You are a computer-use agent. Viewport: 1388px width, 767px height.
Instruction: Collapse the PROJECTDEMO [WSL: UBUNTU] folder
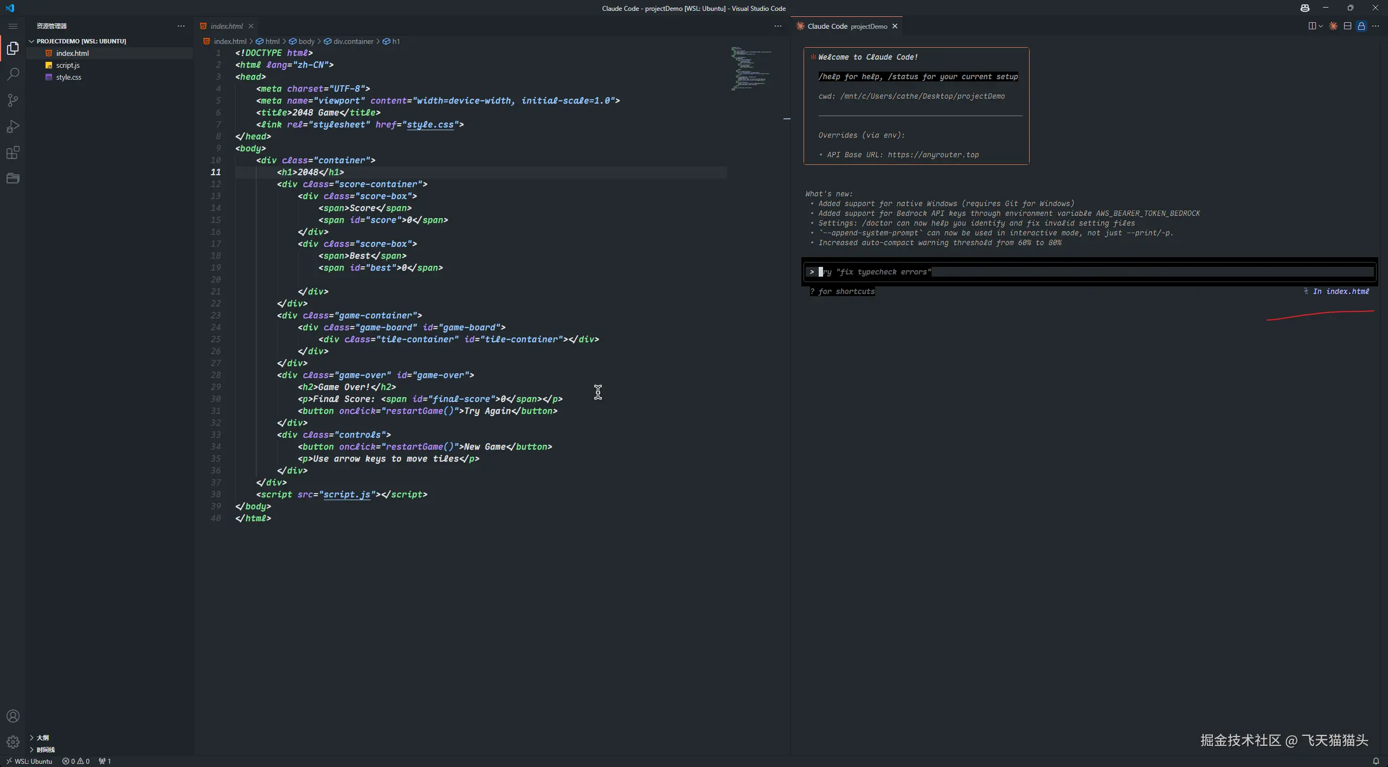(x=81, y=41)
